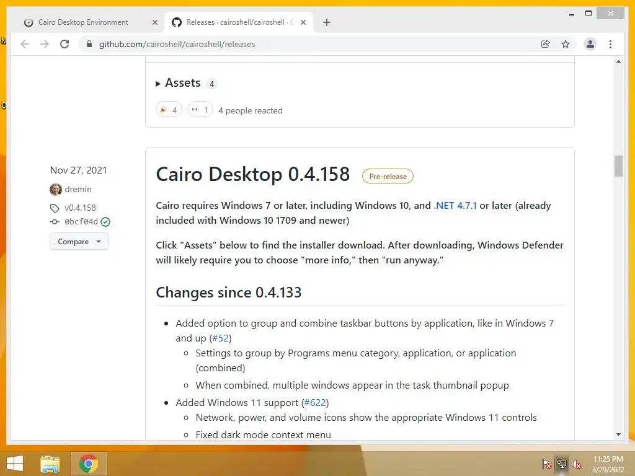Minimize the Chrome window
635x476 pixels.
click(571, 14)
